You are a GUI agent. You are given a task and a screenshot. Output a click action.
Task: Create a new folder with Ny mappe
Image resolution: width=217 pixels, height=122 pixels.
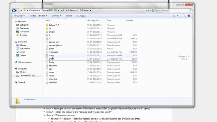(x=81, y=16)
